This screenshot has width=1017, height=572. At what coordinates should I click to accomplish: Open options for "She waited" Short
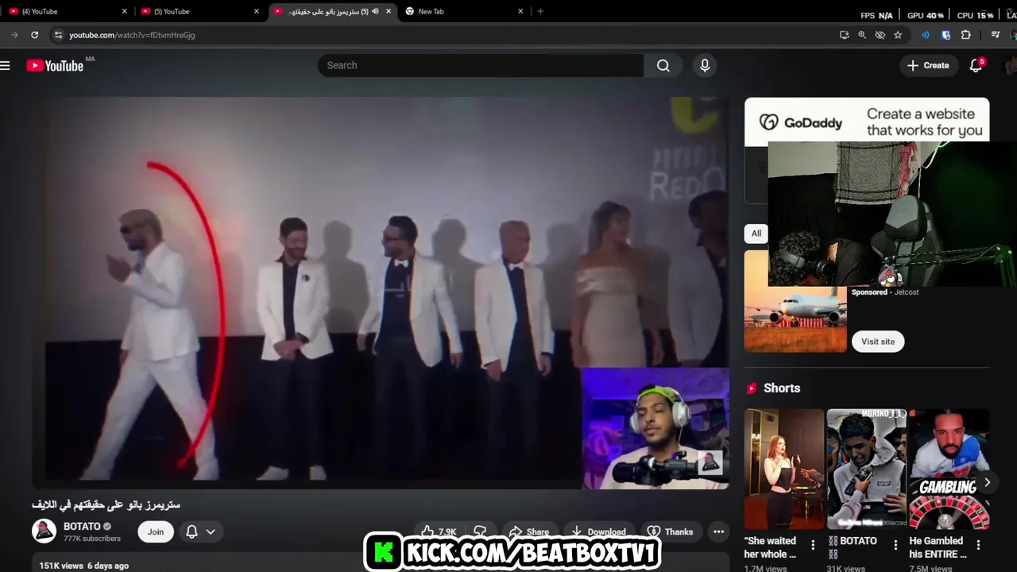(813, 545)
